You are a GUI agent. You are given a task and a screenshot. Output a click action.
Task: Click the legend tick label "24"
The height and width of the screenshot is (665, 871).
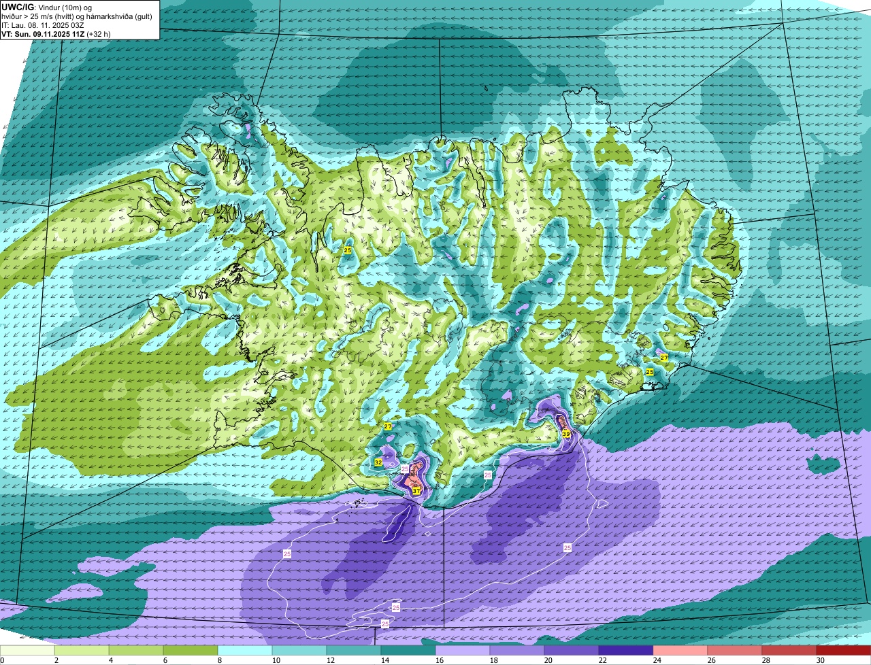[656, 660]
